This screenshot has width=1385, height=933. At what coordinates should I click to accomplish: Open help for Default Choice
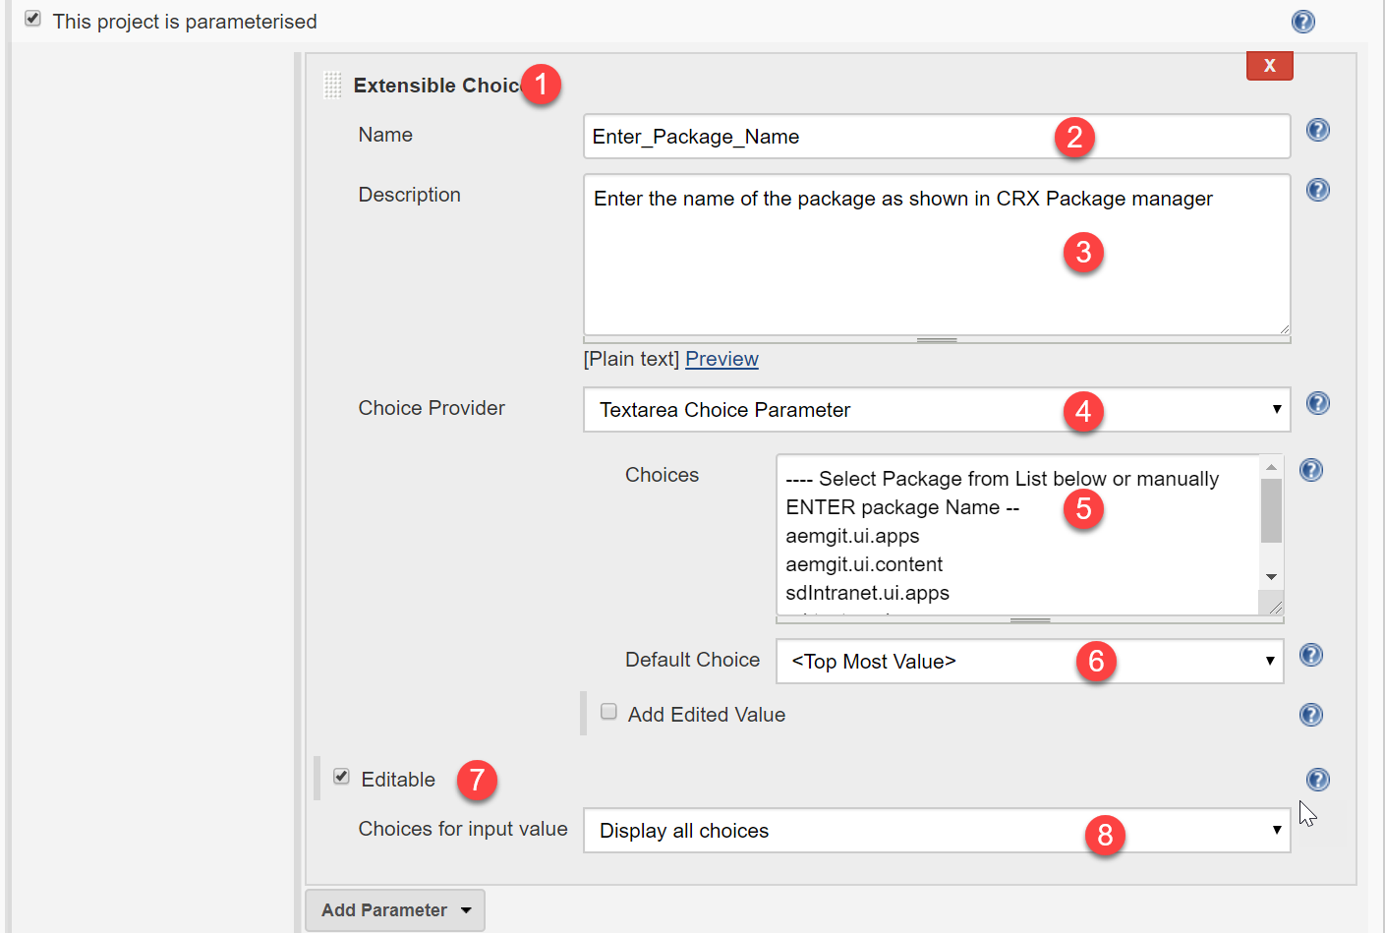pos(1310,655)
